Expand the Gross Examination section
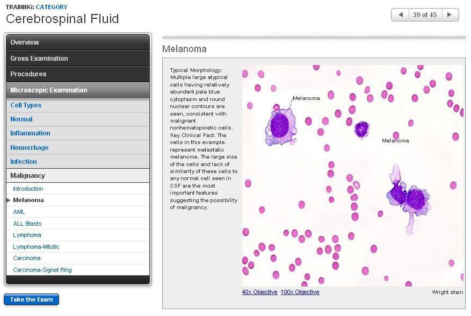This screenshot has width=471, height=316. click(x=78, y=58)
